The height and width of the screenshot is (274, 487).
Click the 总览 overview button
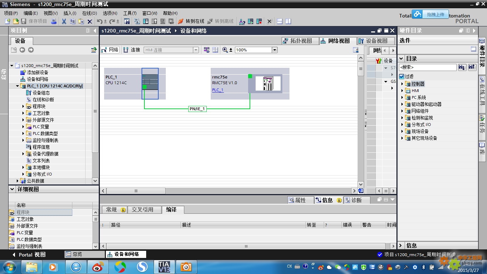click(x=84, y=254)
